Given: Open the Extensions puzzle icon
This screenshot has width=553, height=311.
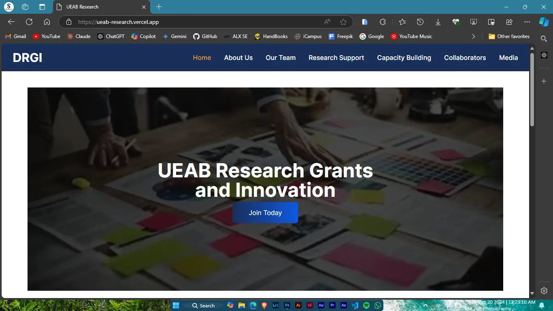Looking at the screenshot, I should pos(383,22).
